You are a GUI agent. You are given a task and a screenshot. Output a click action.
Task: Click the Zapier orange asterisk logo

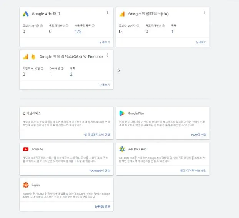click(26, 185)
